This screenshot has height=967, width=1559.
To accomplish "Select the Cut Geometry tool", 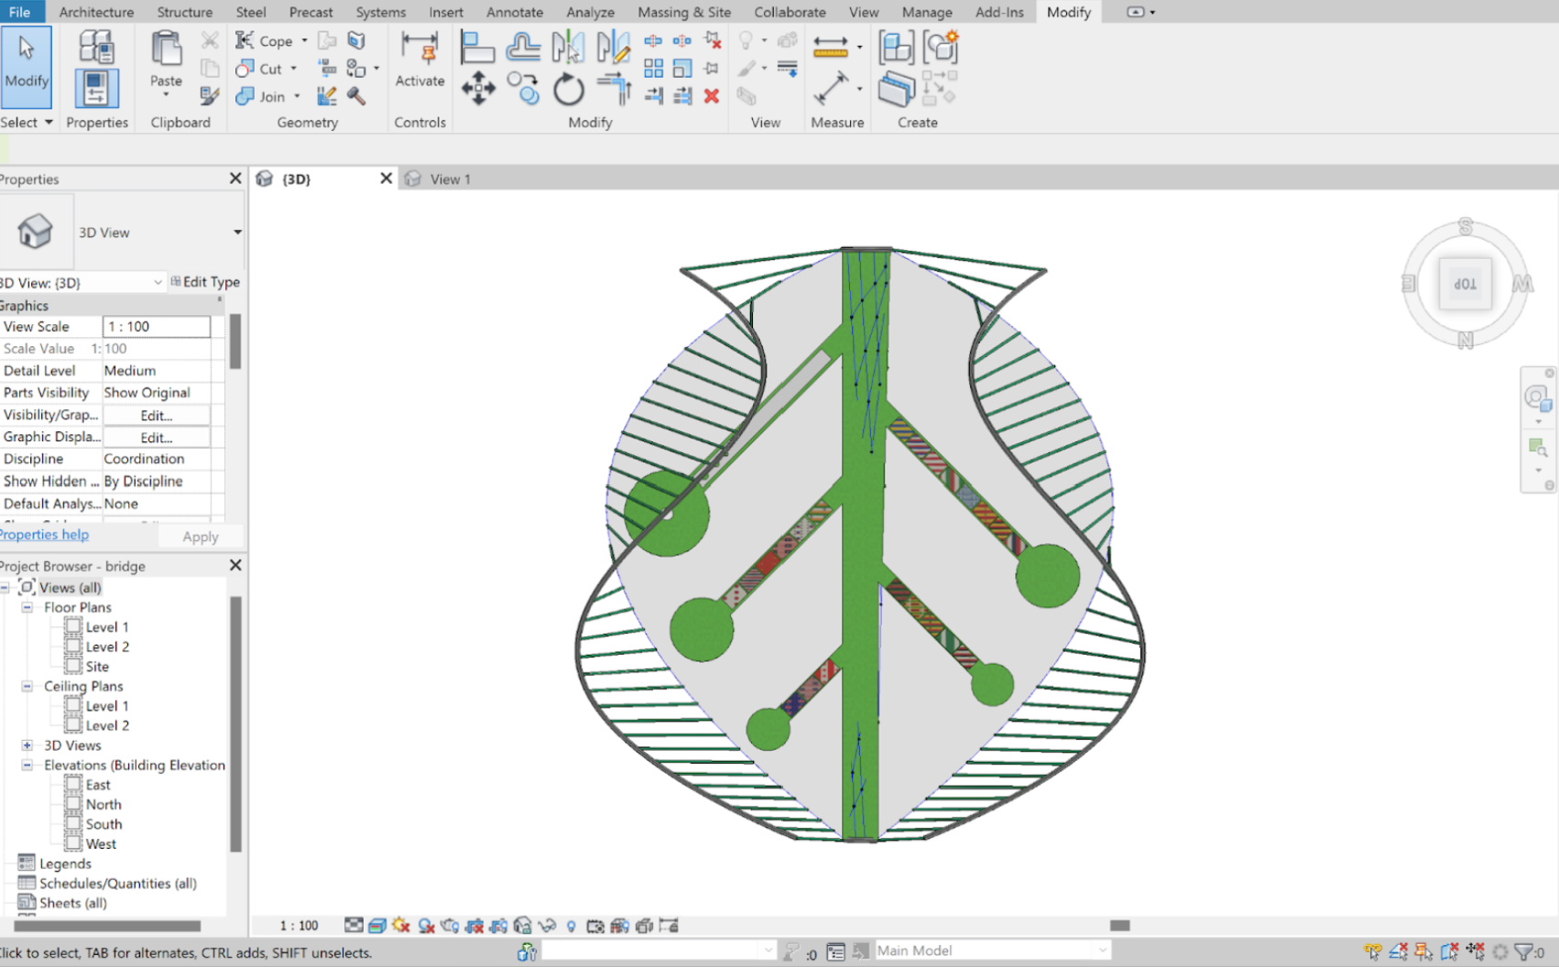I will [x=259, y=69].
